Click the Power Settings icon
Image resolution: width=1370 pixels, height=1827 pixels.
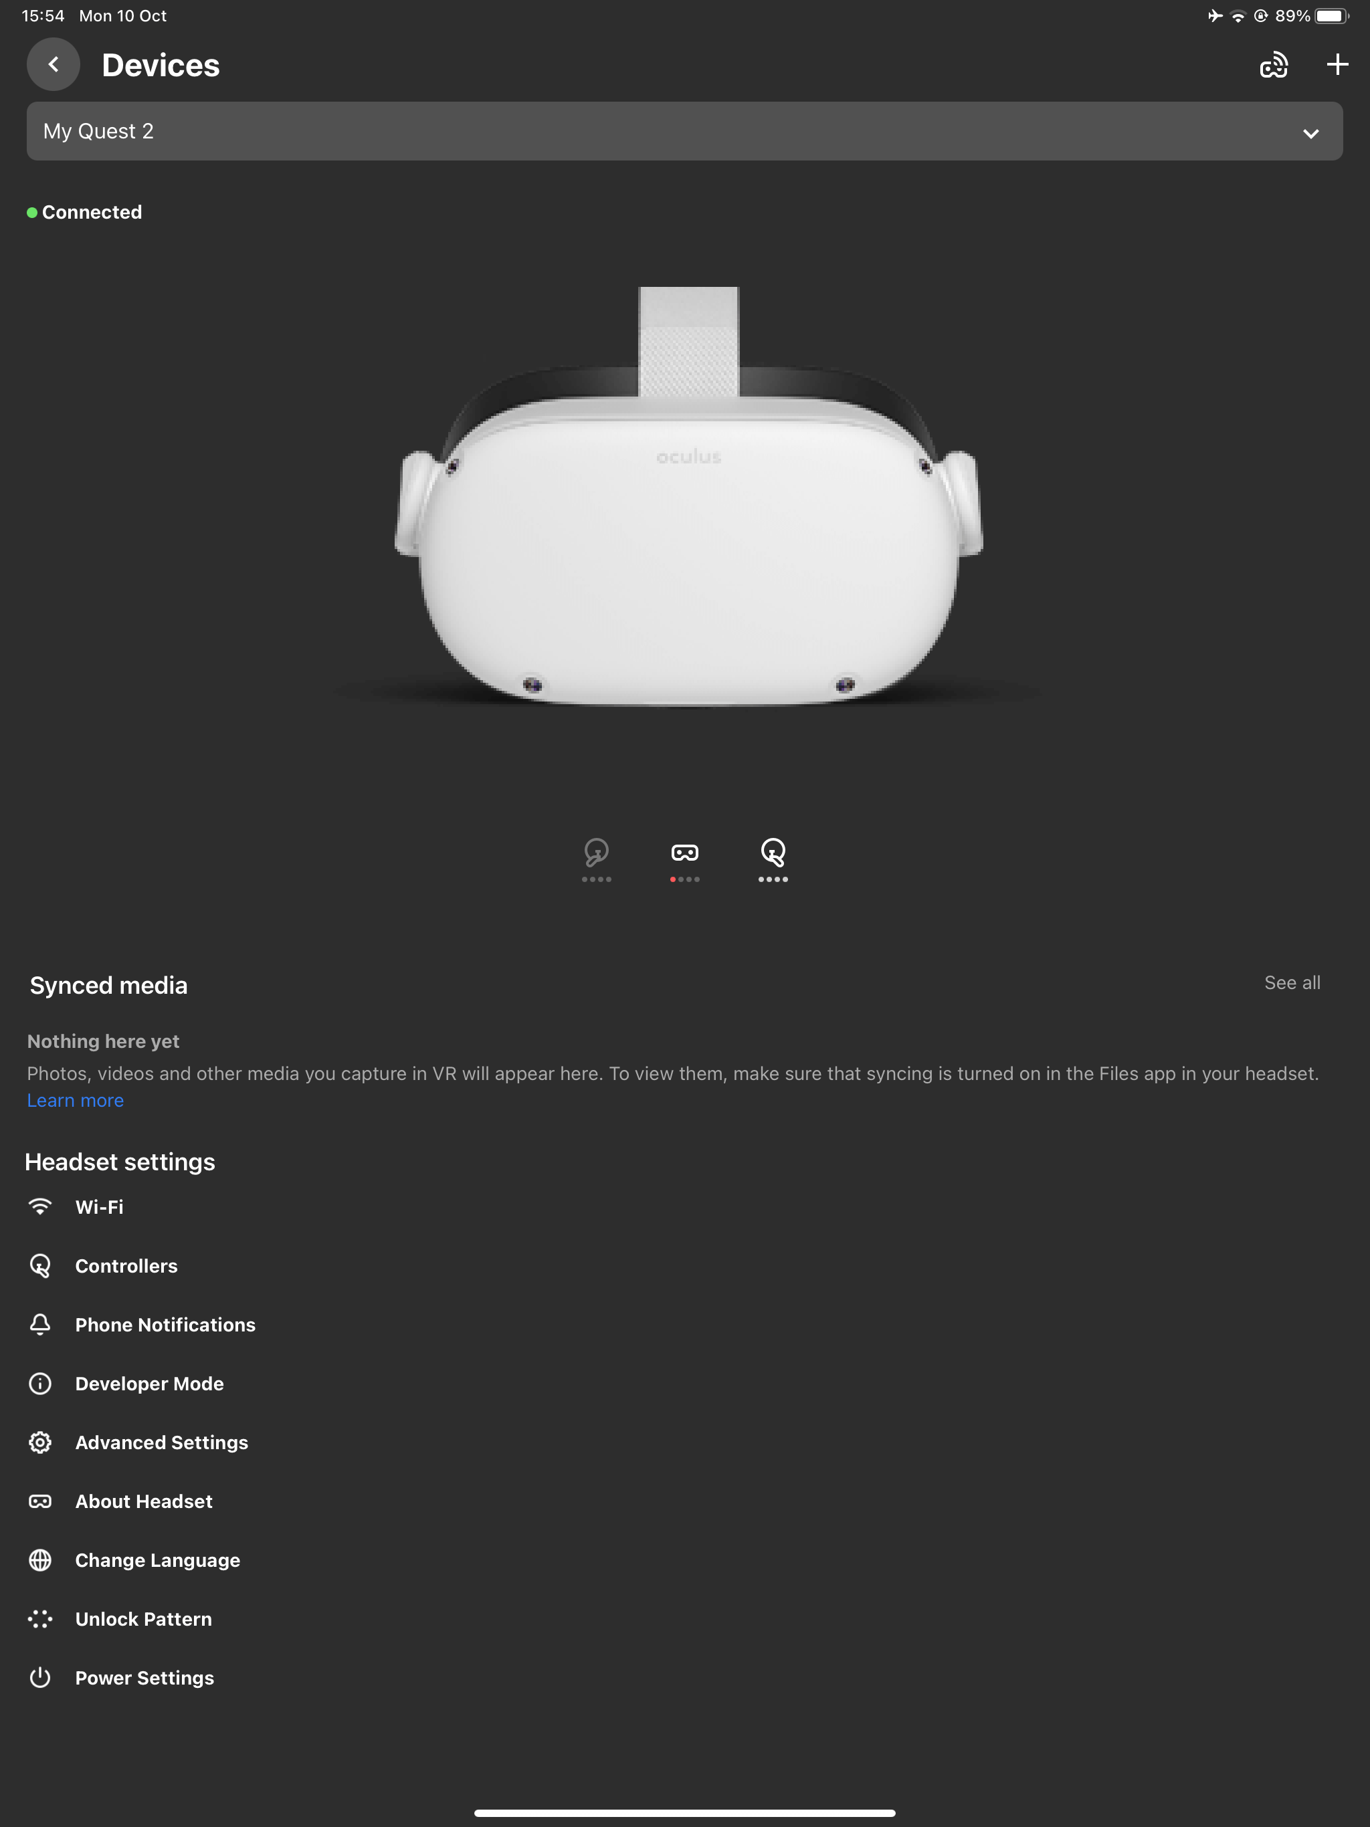39,1677
